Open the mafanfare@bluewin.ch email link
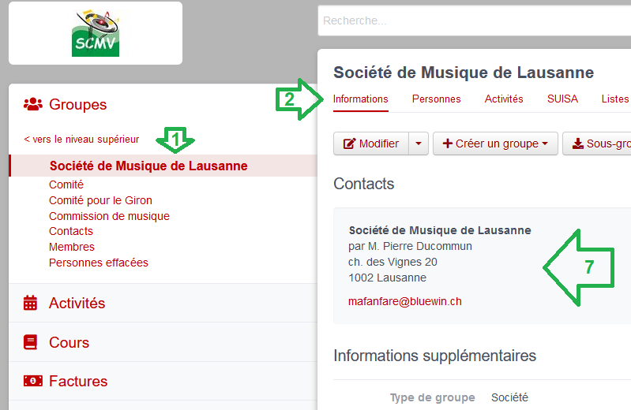The width and height of the screenshot is (631, 410). point(404,301)
